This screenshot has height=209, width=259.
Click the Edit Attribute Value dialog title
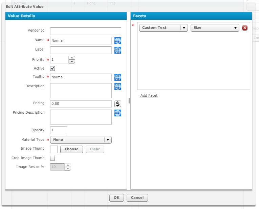click(x=25, y=7)
